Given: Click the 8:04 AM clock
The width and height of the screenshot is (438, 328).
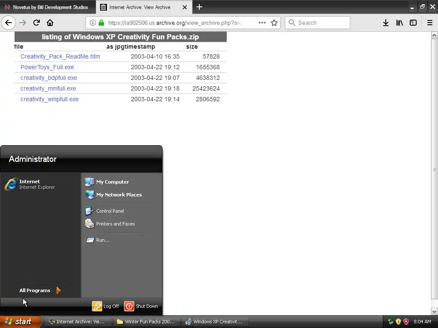Looking at the screenshot, I should (x=422, y=322).
